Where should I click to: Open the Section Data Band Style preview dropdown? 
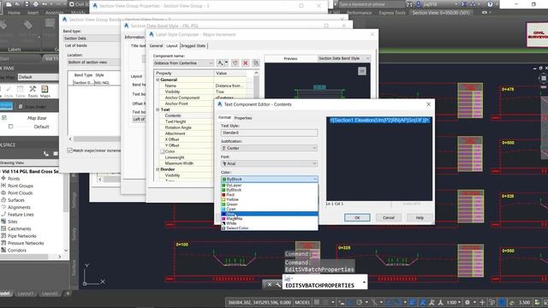344,58
